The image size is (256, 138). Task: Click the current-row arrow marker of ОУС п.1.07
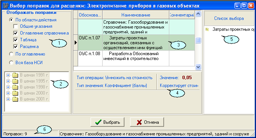click(75, 42)
